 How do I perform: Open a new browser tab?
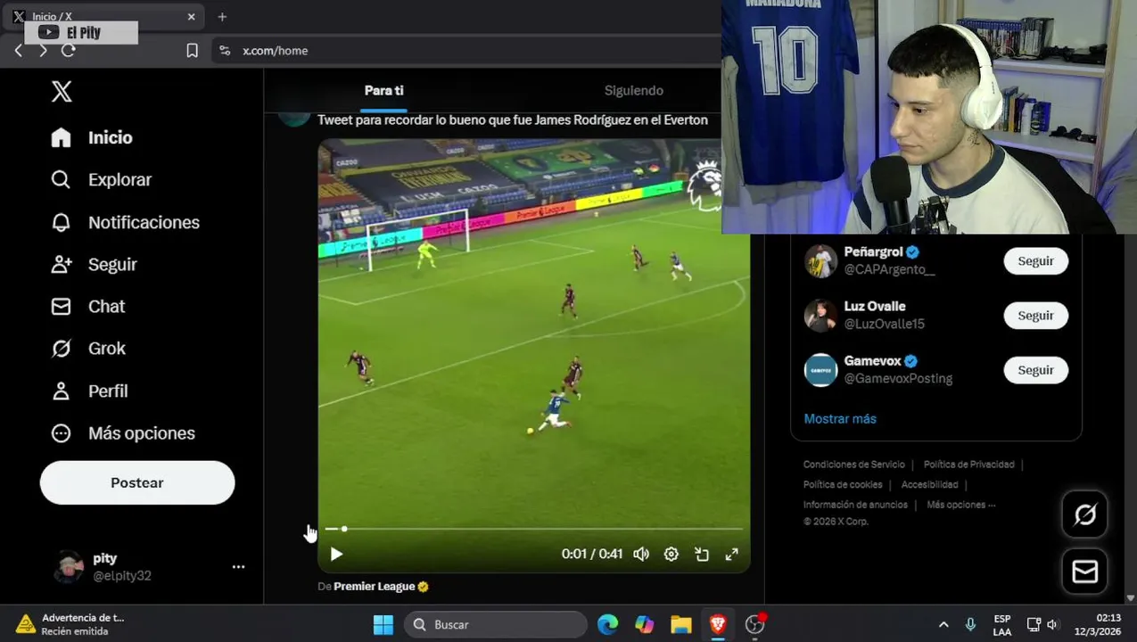pos(222,16)
